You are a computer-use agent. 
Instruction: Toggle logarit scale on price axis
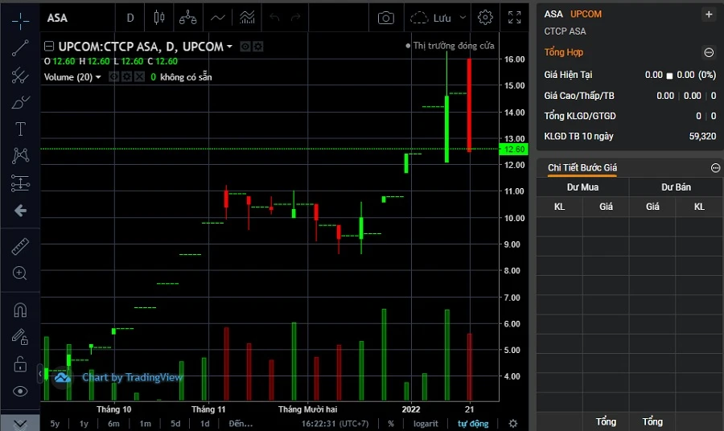426,424
